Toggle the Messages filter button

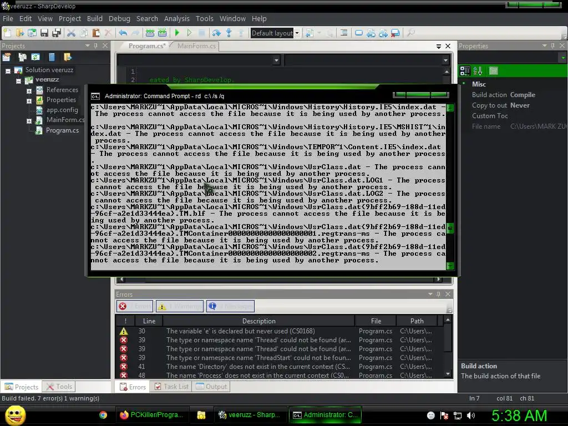point(230,306)
